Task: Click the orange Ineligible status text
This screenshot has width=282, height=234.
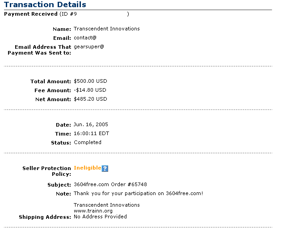Action: 88,168
